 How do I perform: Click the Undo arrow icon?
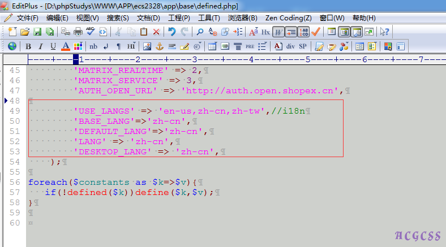pos(172,32)
